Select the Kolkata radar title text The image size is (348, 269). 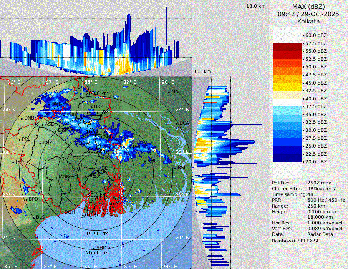[x=308, y=21]
